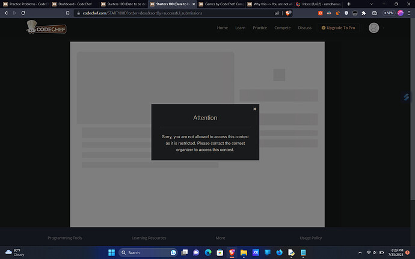This screenshot has width=415, height=259.
Task: Open the More footer link
Action: coord(220,238)
